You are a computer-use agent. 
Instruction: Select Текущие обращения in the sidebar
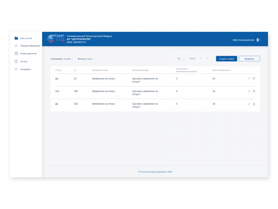(30, 46)
